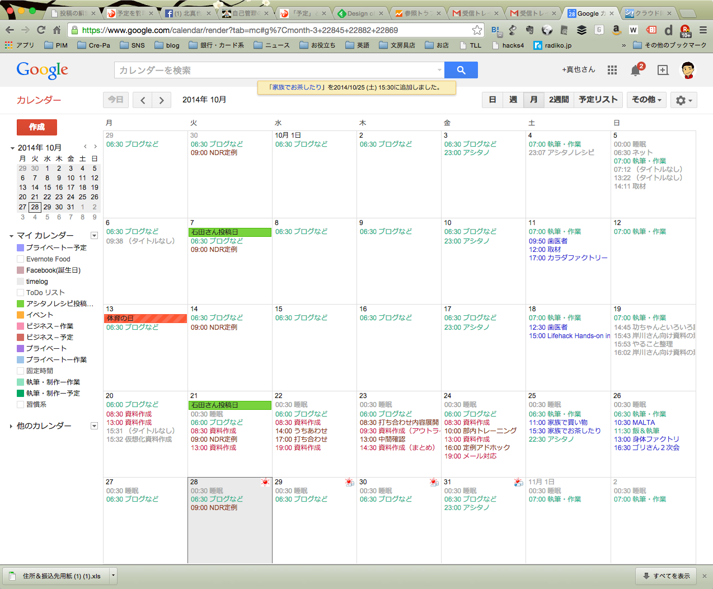Viewport: 713px width, 589px height.
Task: Open the Google apps grid icon
Action: (612, 70)
